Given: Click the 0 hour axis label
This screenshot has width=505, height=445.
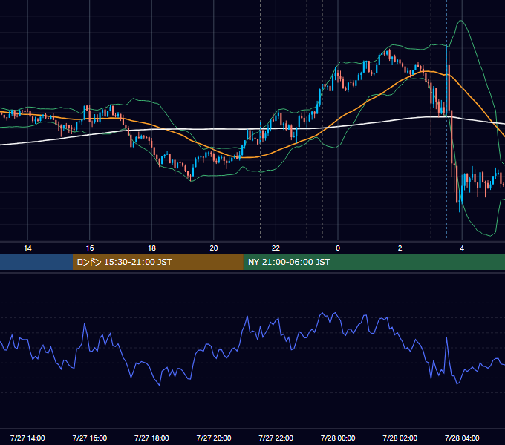Looking at the screenshot, I should pos(338,248).
